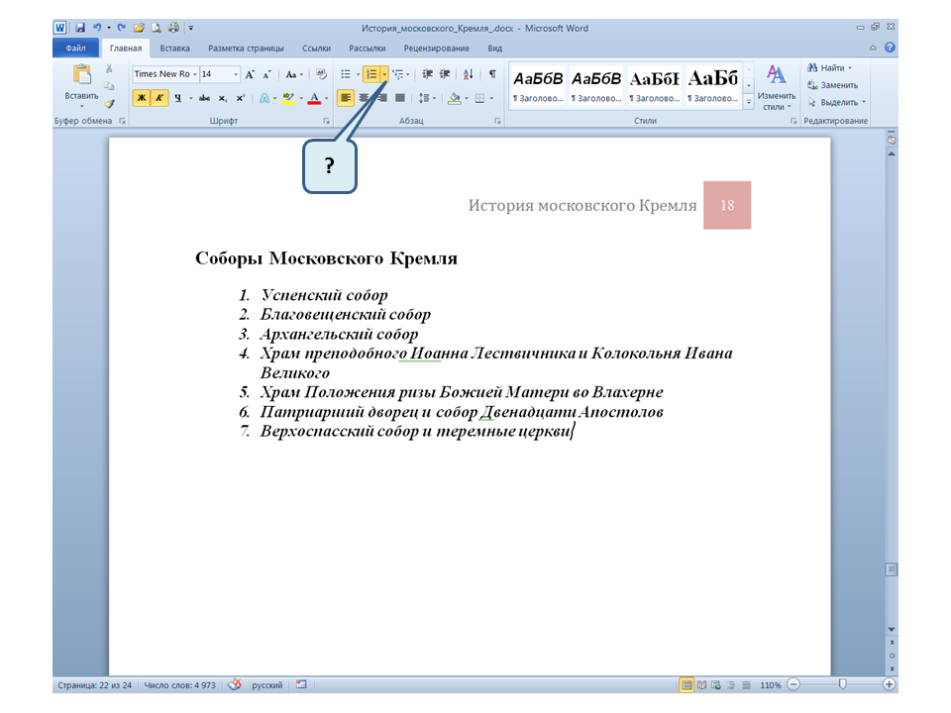Click the numbered list button
The image size is (951, 713).
370,74
